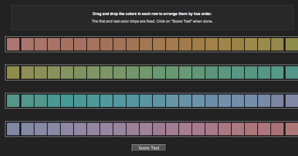Viewport: 298px width, 156px height.
Task: Pick the second chip in the top pink row
Action: pyautogui.click(x=28, y=44)
